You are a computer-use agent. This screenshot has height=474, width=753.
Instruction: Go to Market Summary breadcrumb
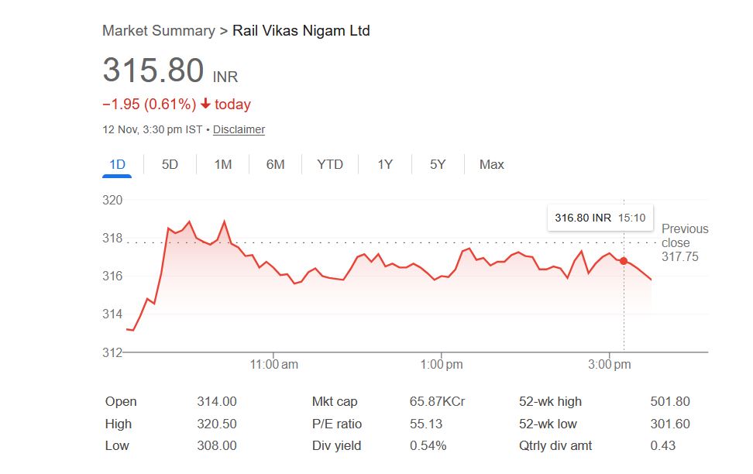158,31
